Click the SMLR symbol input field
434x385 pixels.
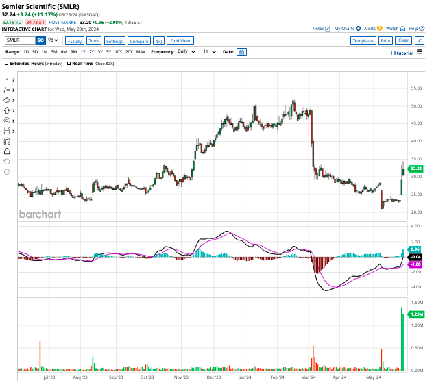(19, 40)
